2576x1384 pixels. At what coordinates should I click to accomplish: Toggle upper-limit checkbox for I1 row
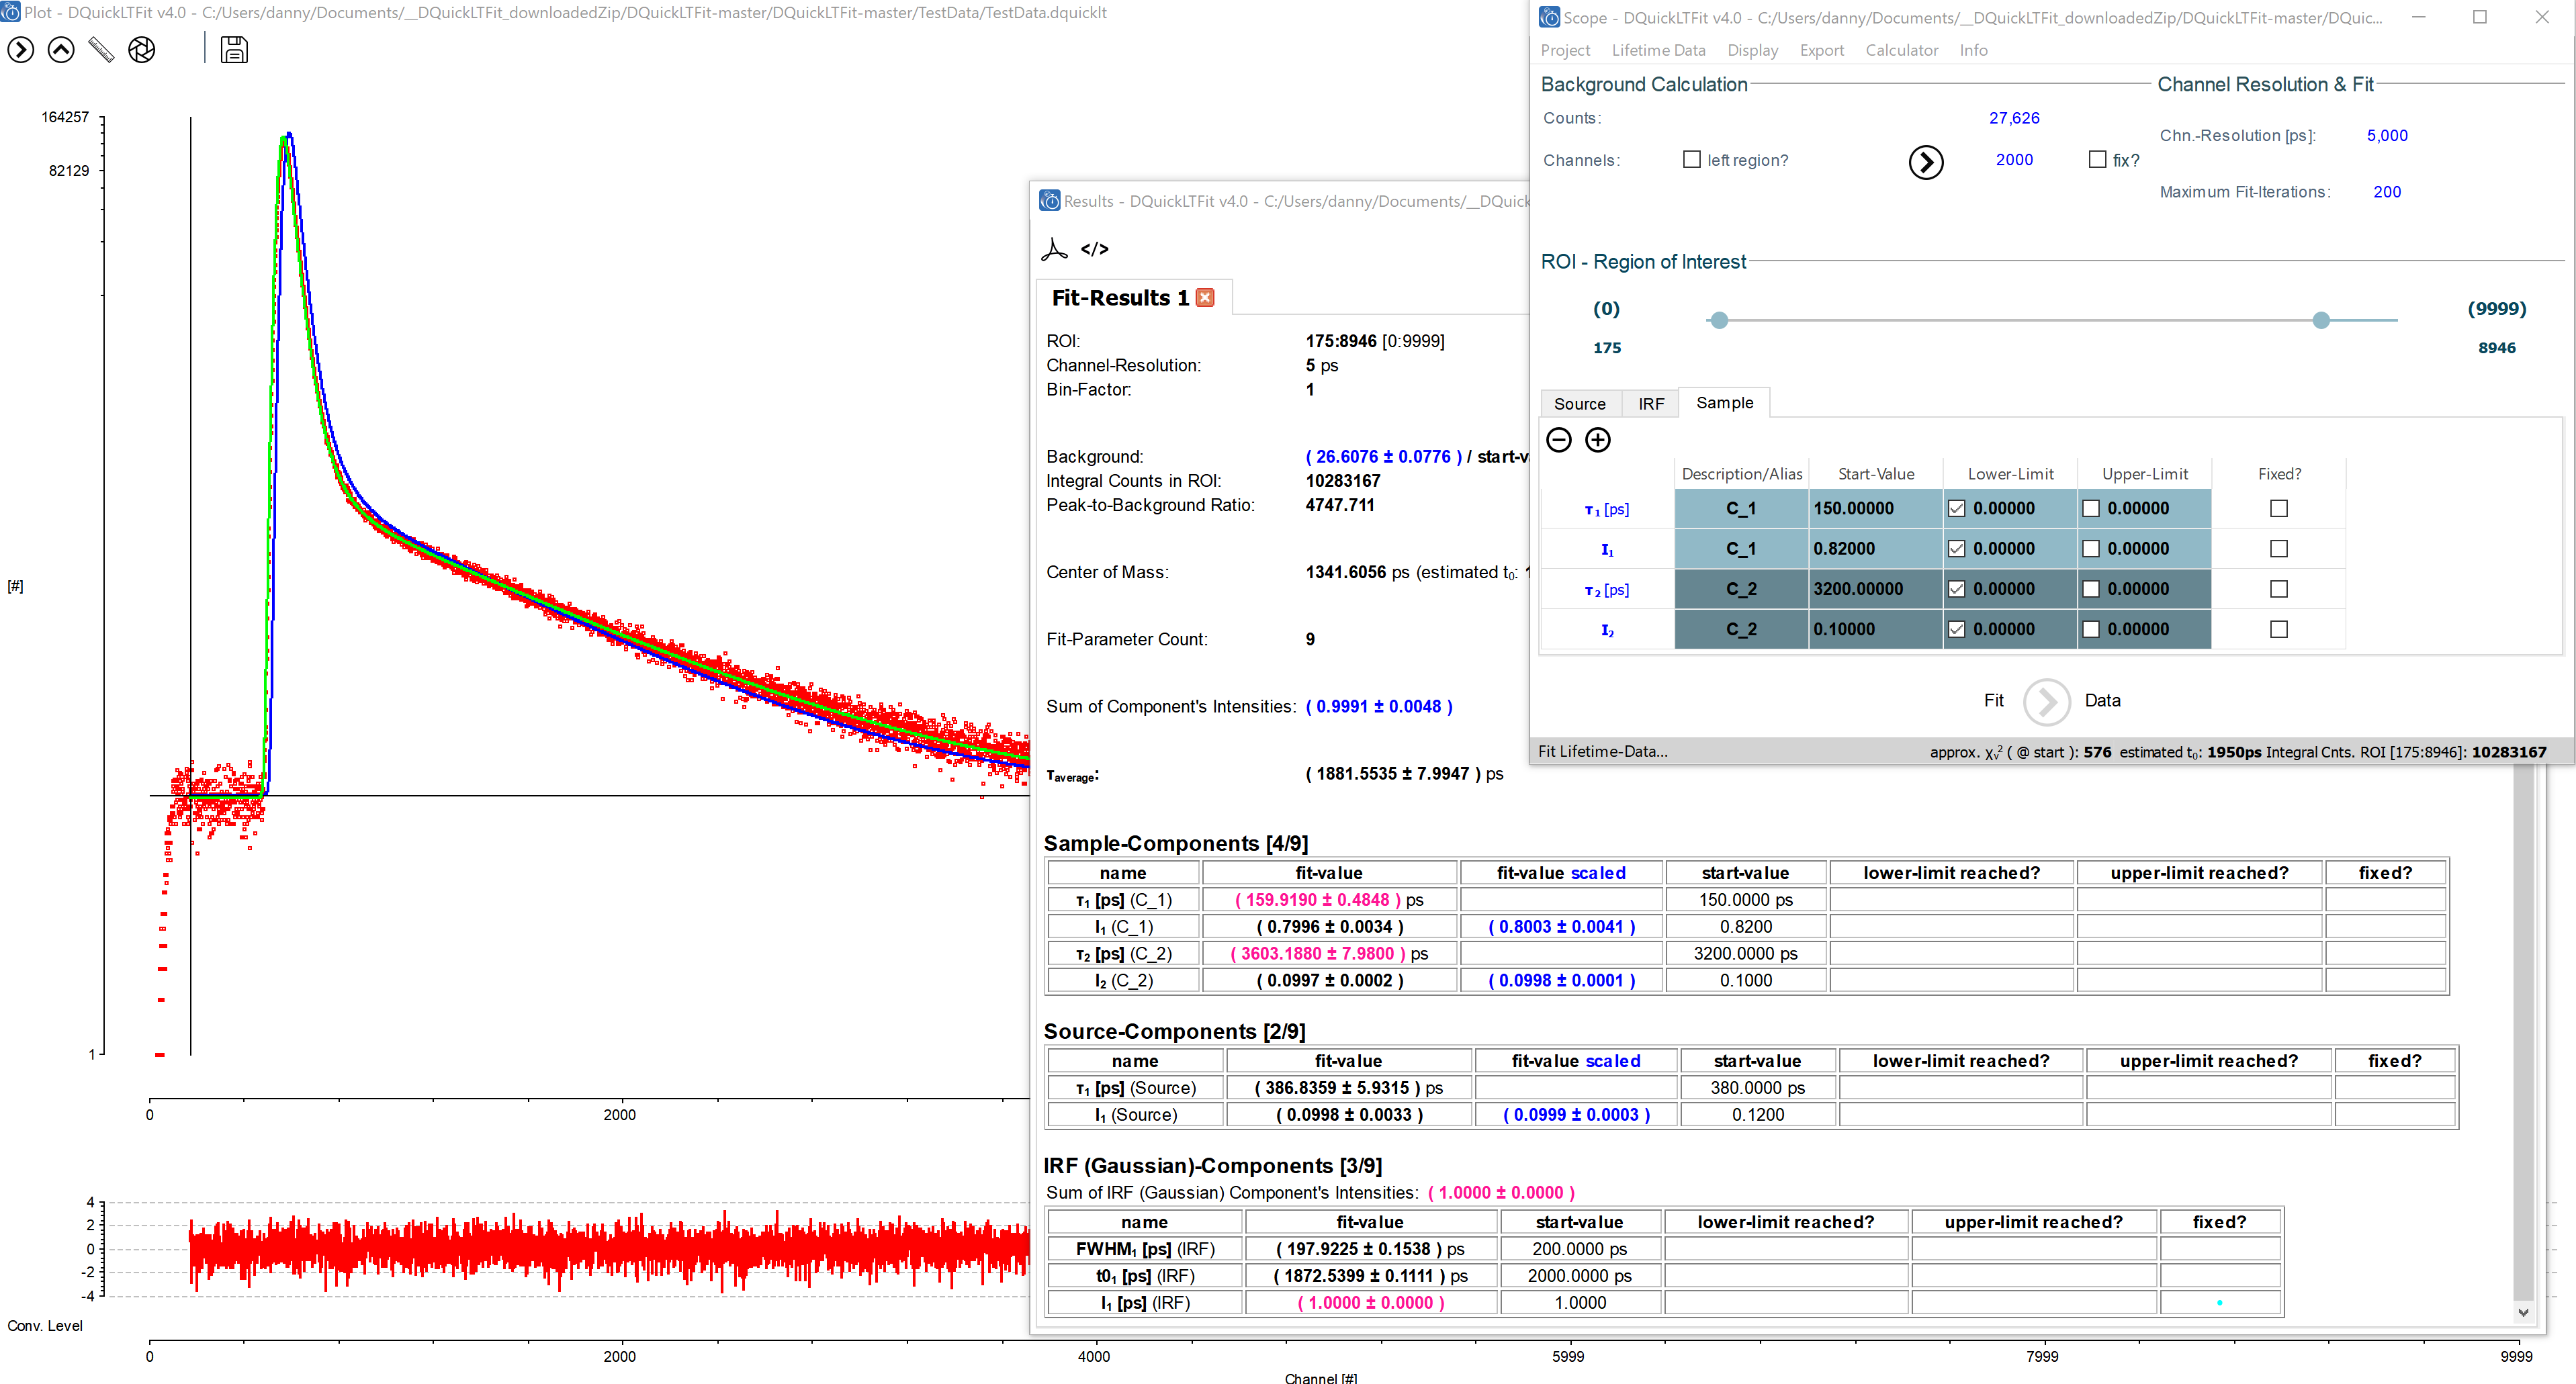coord(2091,549)
